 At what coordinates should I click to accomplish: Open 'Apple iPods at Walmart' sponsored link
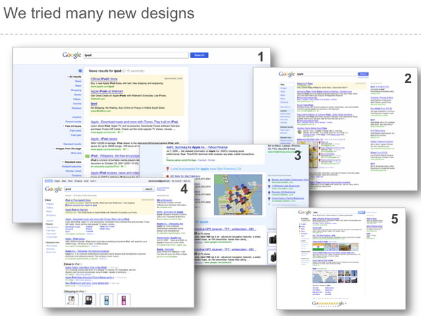pyautogui.click(x=107, y=91)
